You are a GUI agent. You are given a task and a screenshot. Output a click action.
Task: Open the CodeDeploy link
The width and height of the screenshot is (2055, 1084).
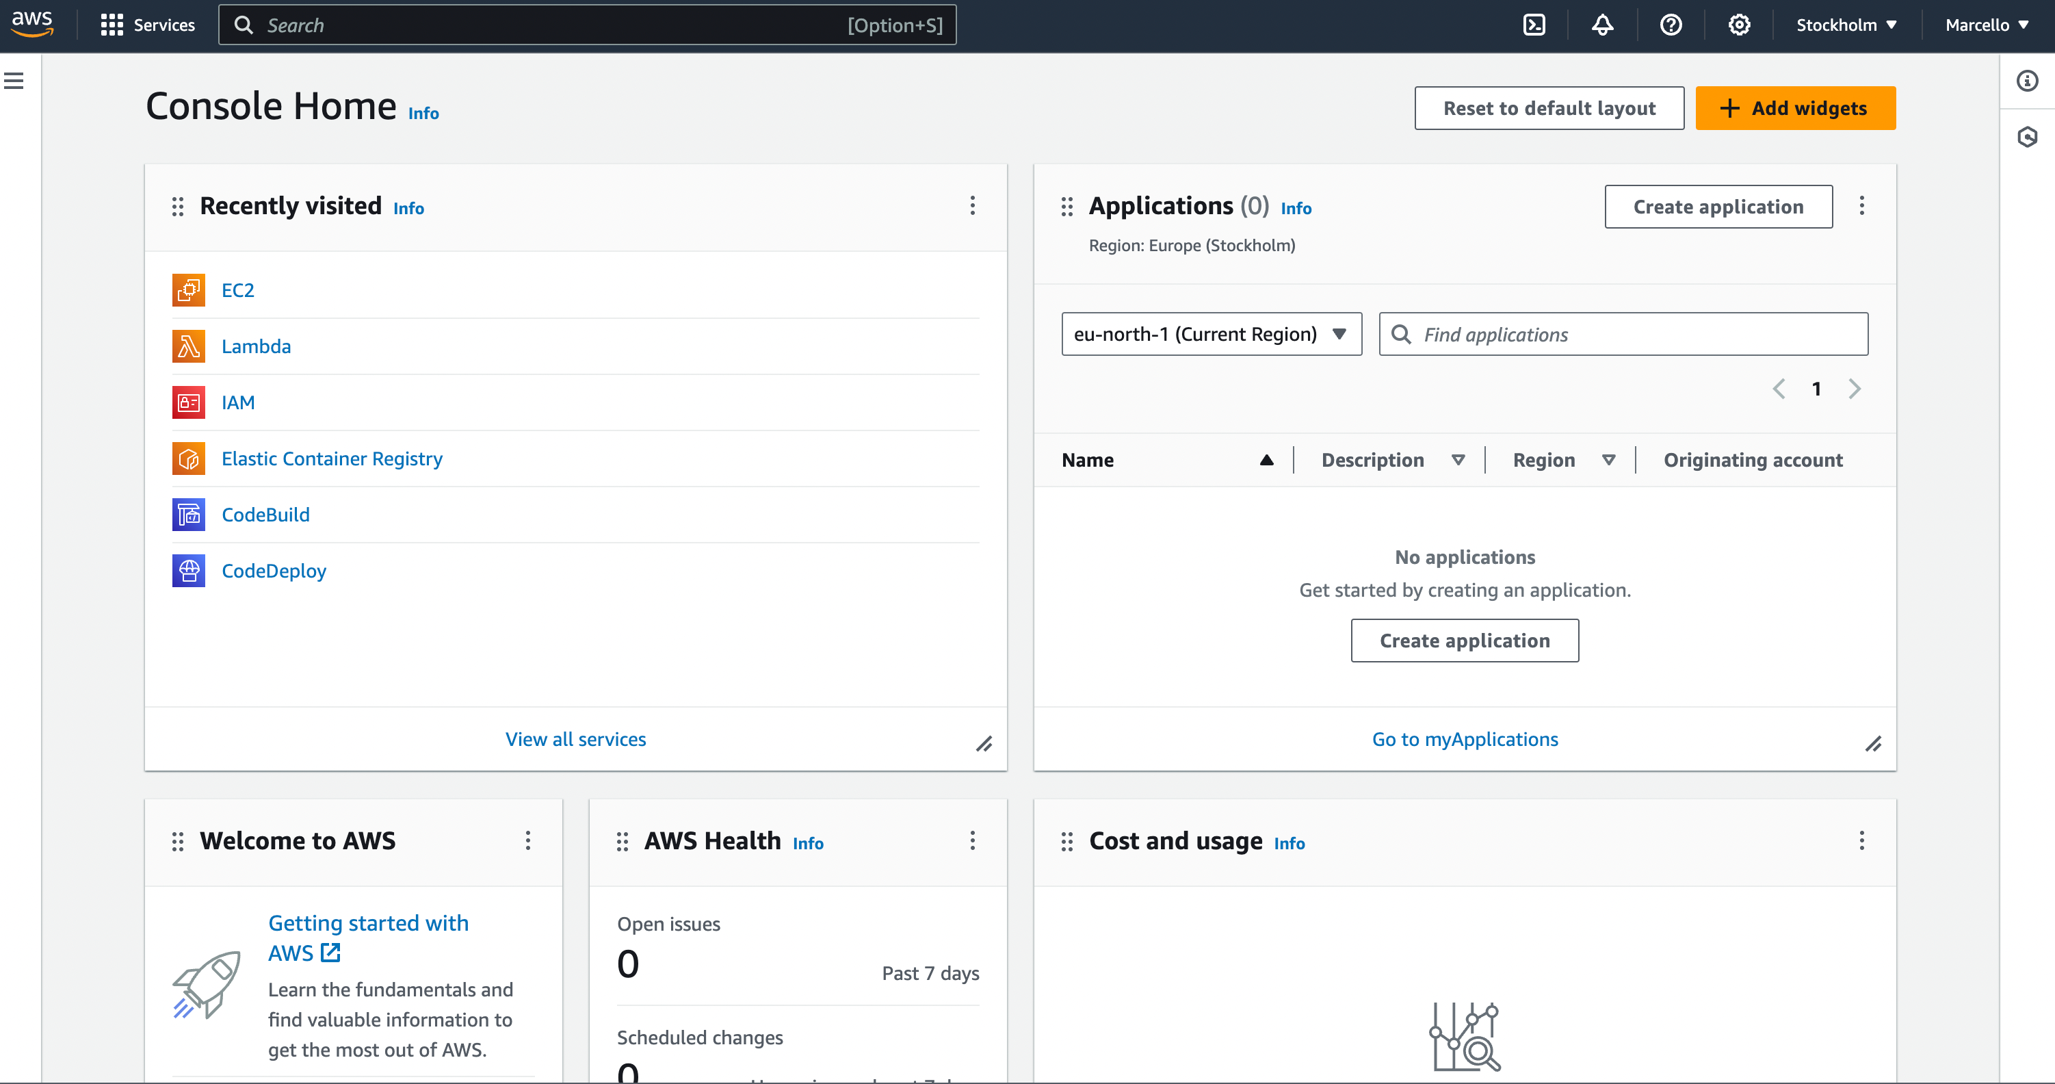click(274, 571)
